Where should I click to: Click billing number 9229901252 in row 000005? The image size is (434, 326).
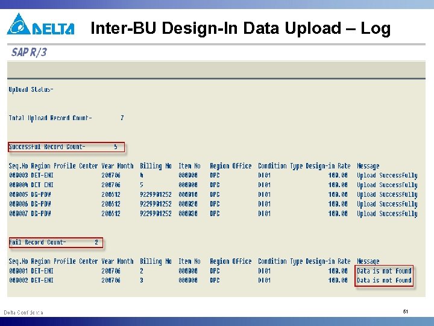point(156,194)
